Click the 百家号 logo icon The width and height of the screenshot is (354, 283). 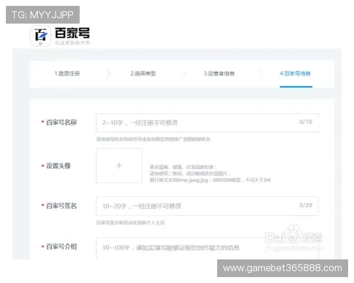[x=40, y=36]
